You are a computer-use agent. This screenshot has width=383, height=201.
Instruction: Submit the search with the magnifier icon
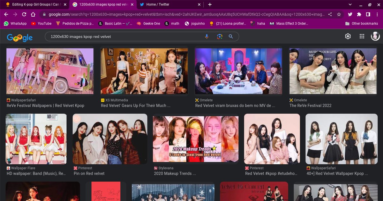231,37
